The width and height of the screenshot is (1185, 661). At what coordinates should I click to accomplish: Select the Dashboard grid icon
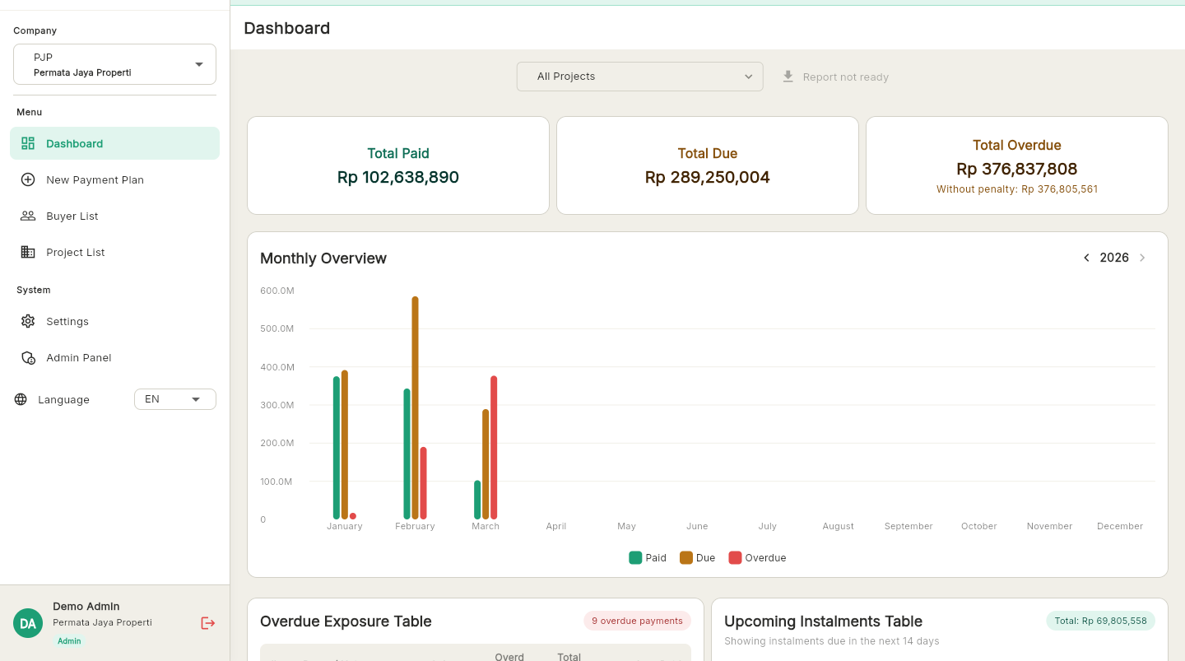point(27,142)
